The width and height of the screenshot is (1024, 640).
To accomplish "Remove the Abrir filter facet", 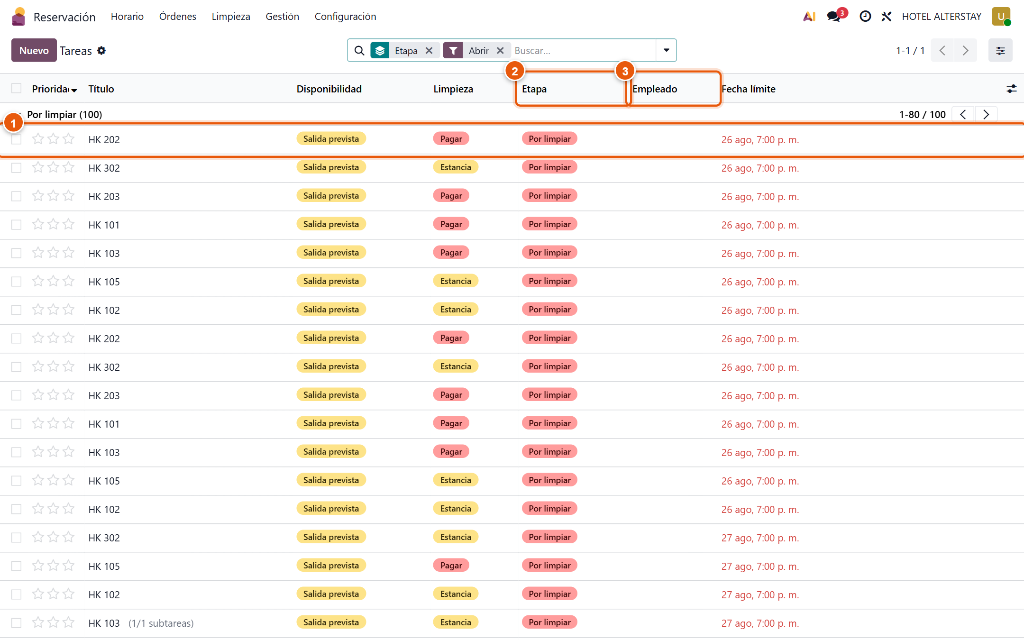I will tap(500, 51).
